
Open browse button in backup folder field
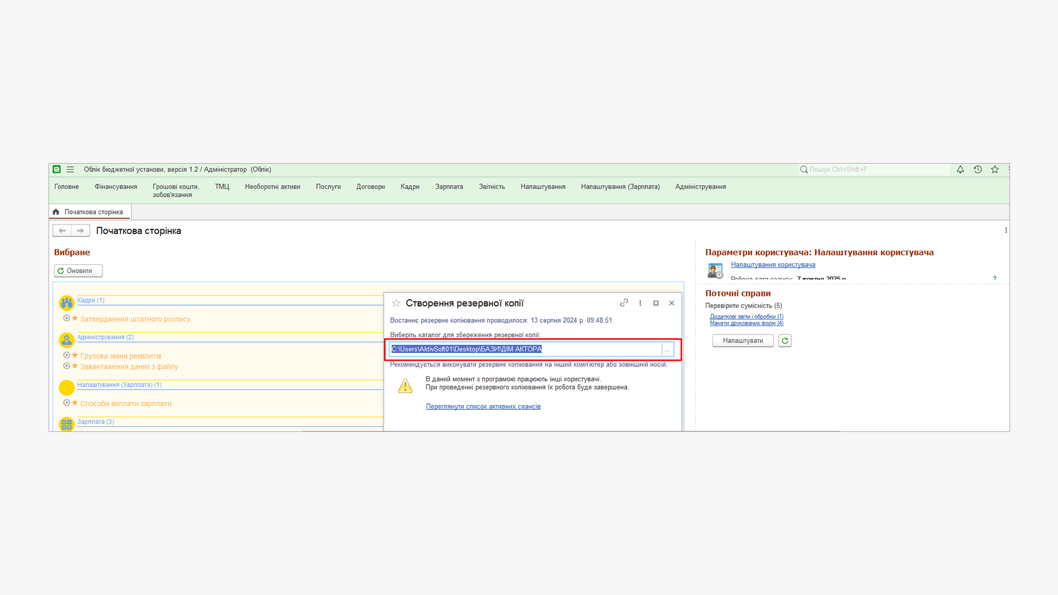click(667, 349)
